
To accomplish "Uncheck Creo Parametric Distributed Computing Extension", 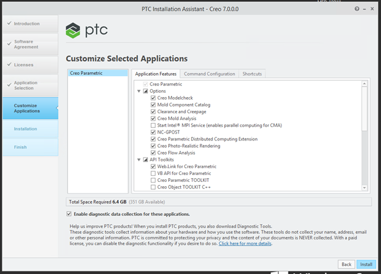I will tap(153, 139).
